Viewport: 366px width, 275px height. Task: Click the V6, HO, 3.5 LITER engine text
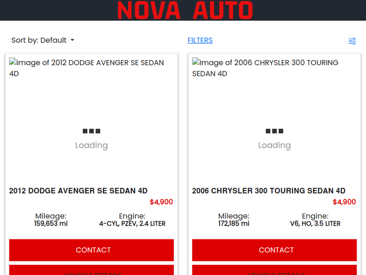315,224
